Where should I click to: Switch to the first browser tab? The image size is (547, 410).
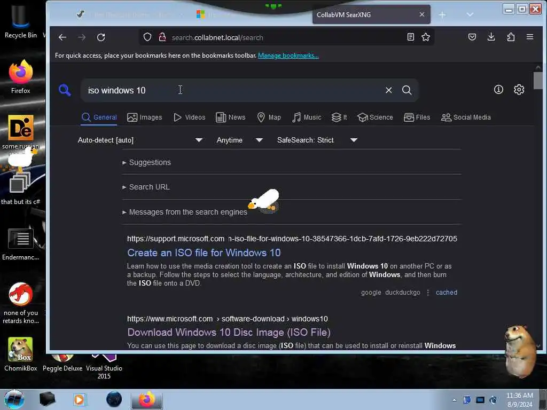(x=129, y=14)
